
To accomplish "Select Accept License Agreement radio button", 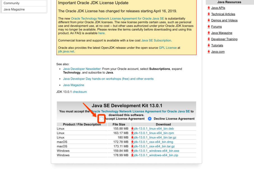I will [x=101, y=119].
